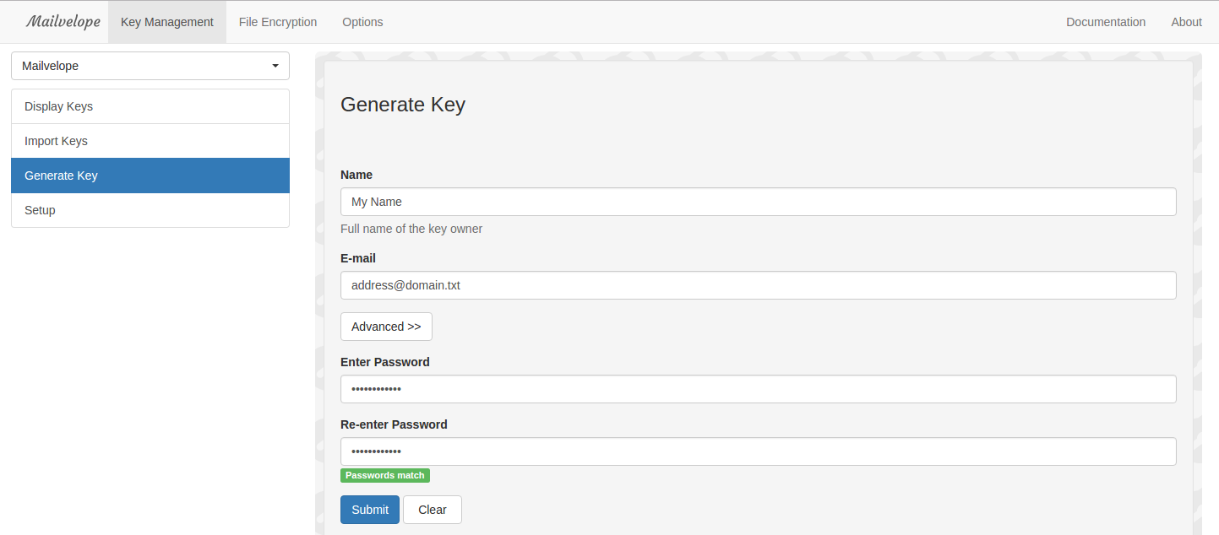Click the Mailvelope logo
This screenshot has width=1219, height=535.
(x=63, y=22)
